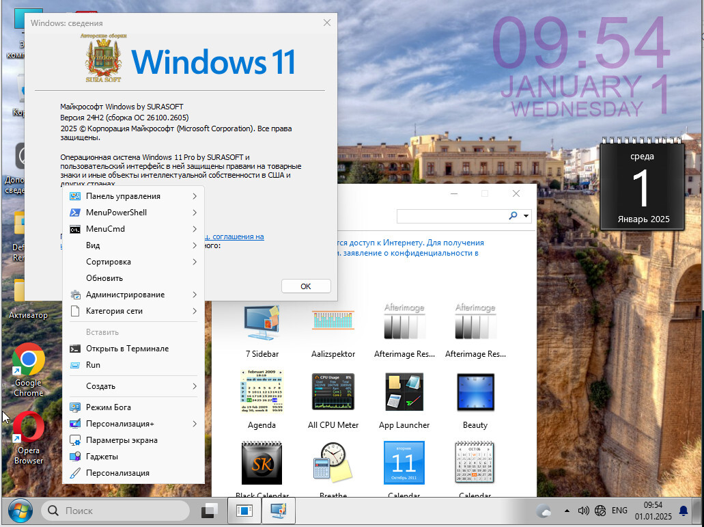
Task: Click the MenuPowerShell entry icon
Action: 75,213
